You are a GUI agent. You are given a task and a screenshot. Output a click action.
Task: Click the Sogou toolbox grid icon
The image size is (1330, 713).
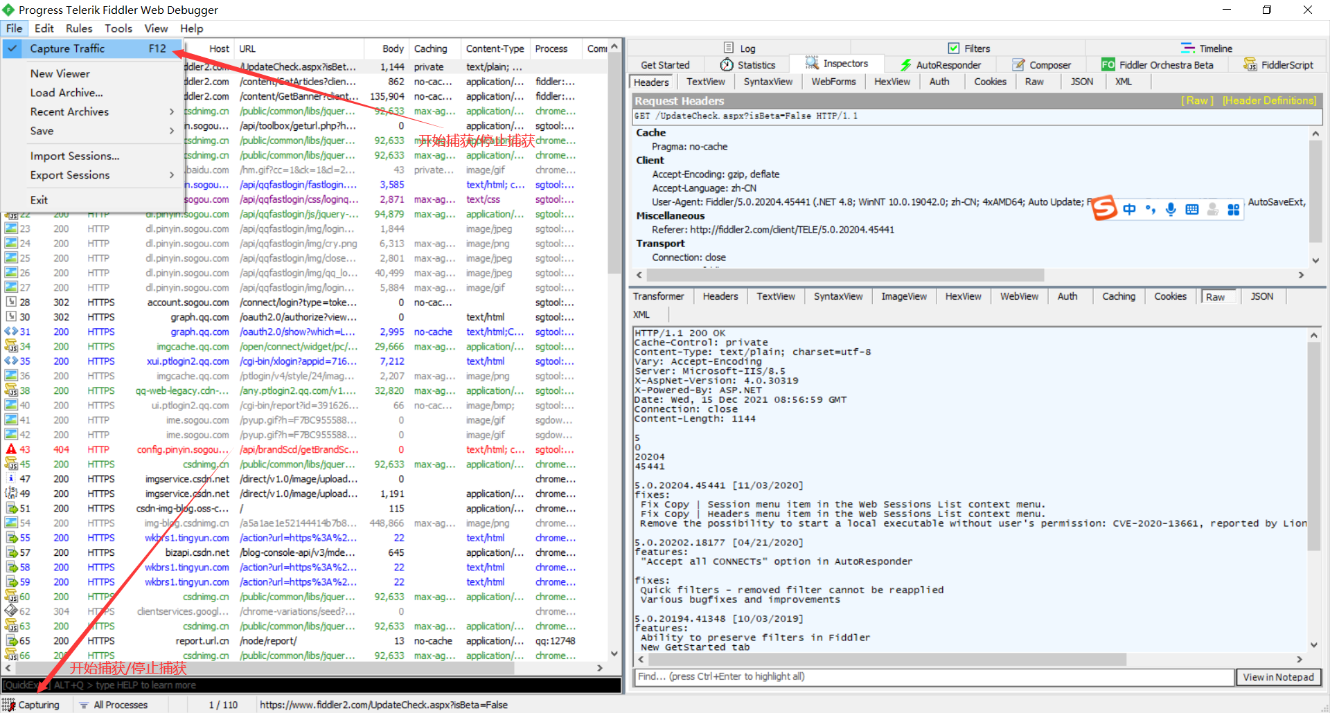click(x=1233, y=209)
